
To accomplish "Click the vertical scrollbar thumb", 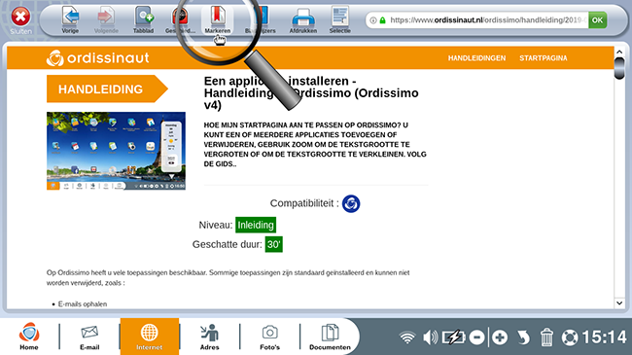I will [619, 69].
